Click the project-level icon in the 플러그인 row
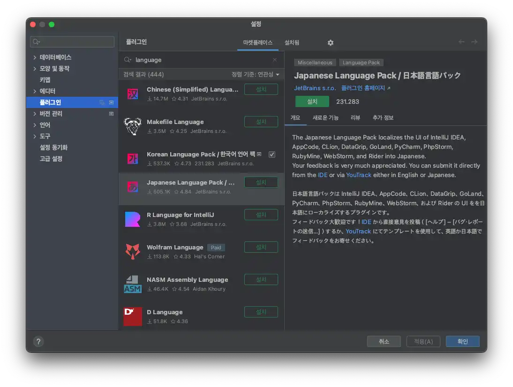Screen dimensions: 513x387 coord(111,102)
